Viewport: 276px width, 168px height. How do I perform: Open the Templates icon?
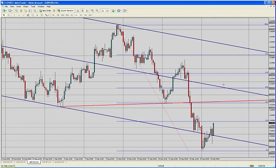[x=124, y=11]
